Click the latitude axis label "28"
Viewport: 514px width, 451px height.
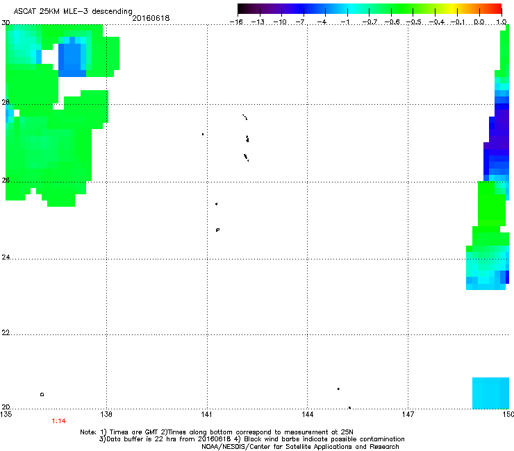click(6, 102)
